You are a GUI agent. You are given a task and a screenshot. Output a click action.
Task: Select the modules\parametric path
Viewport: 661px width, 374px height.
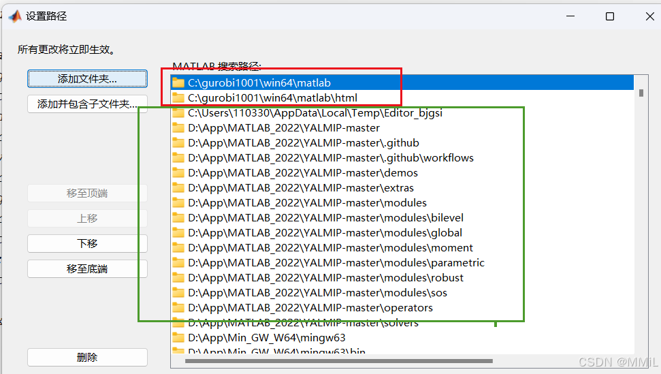[336, 262]
